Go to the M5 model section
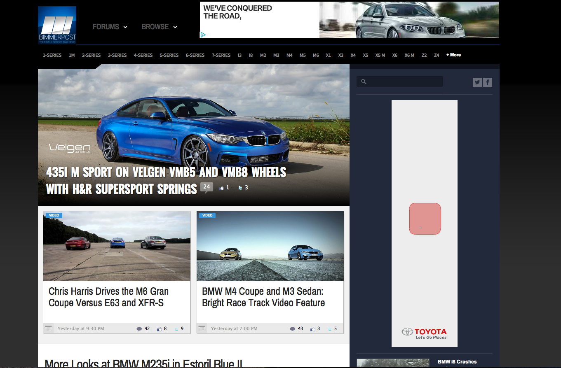The image size is (561, 368). (303, 55)
